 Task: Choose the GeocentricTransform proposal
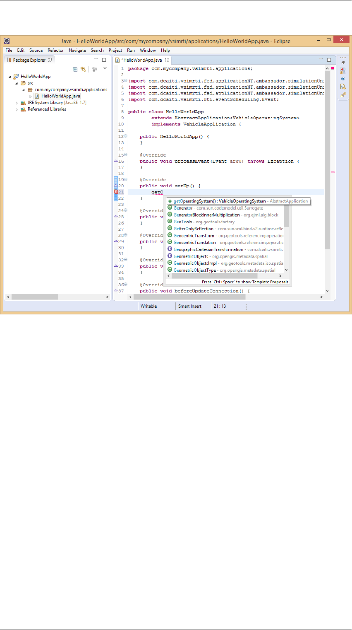225,236
